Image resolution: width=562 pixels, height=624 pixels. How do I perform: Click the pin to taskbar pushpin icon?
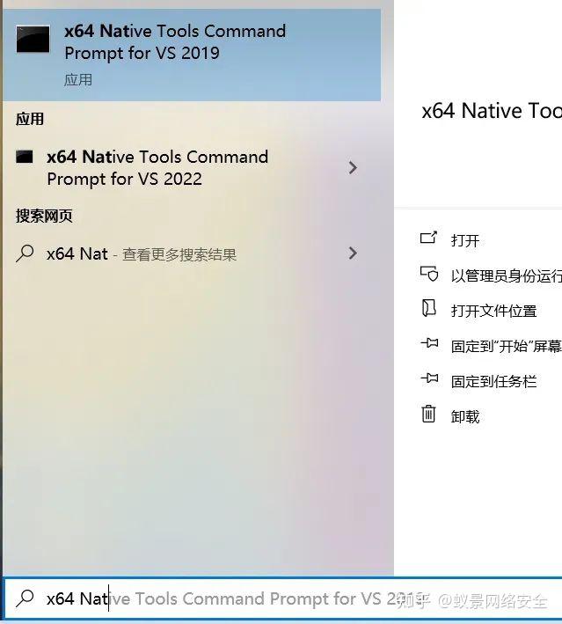(x=429, y=378)
